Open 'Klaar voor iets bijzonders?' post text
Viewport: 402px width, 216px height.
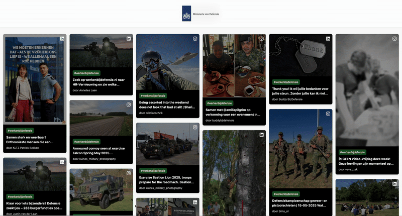[x=34, y=206]
